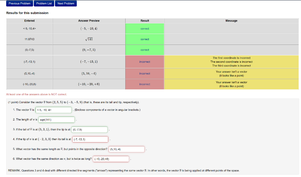Click the entered value <-5,-10,4>
This screenshot has height=177, width=301.
(x=29, y=29)
